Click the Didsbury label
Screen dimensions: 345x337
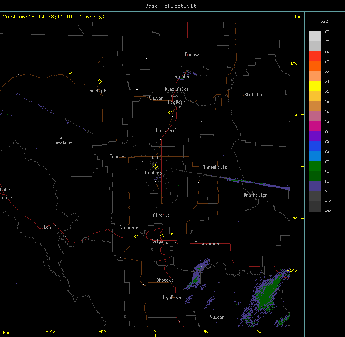pos(153,173)
